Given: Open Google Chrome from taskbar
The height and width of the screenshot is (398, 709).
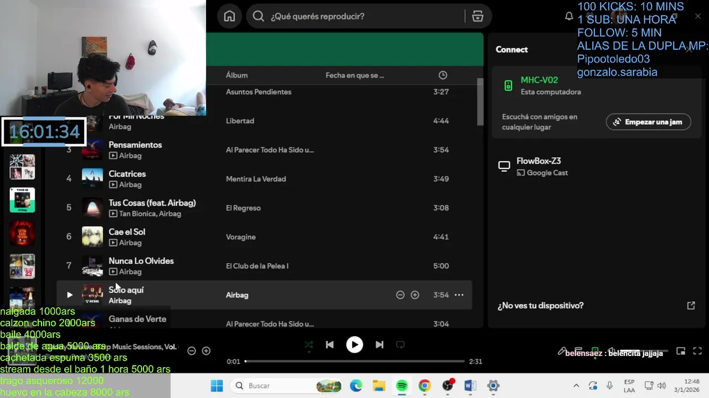Looking at the screenshot, I should [x=425, y=386].
